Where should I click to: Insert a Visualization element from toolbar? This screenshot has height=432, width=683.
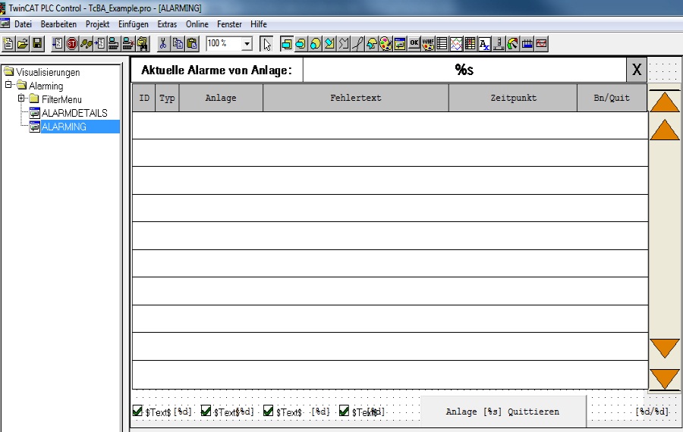[400, 43]
